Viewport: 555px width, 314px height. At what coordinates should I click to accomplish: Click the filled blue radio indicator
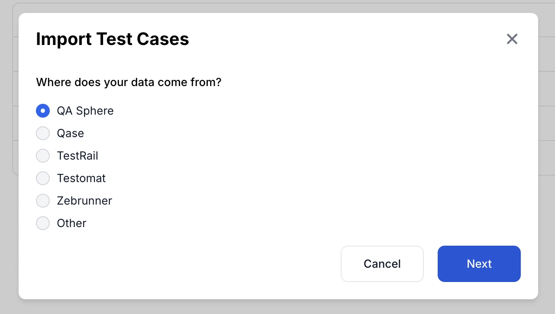43,111
